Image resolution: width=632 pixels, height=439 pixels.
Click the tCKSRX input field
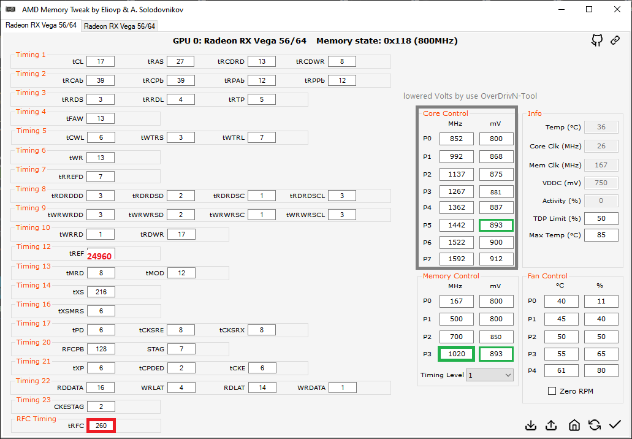[262, 330]
